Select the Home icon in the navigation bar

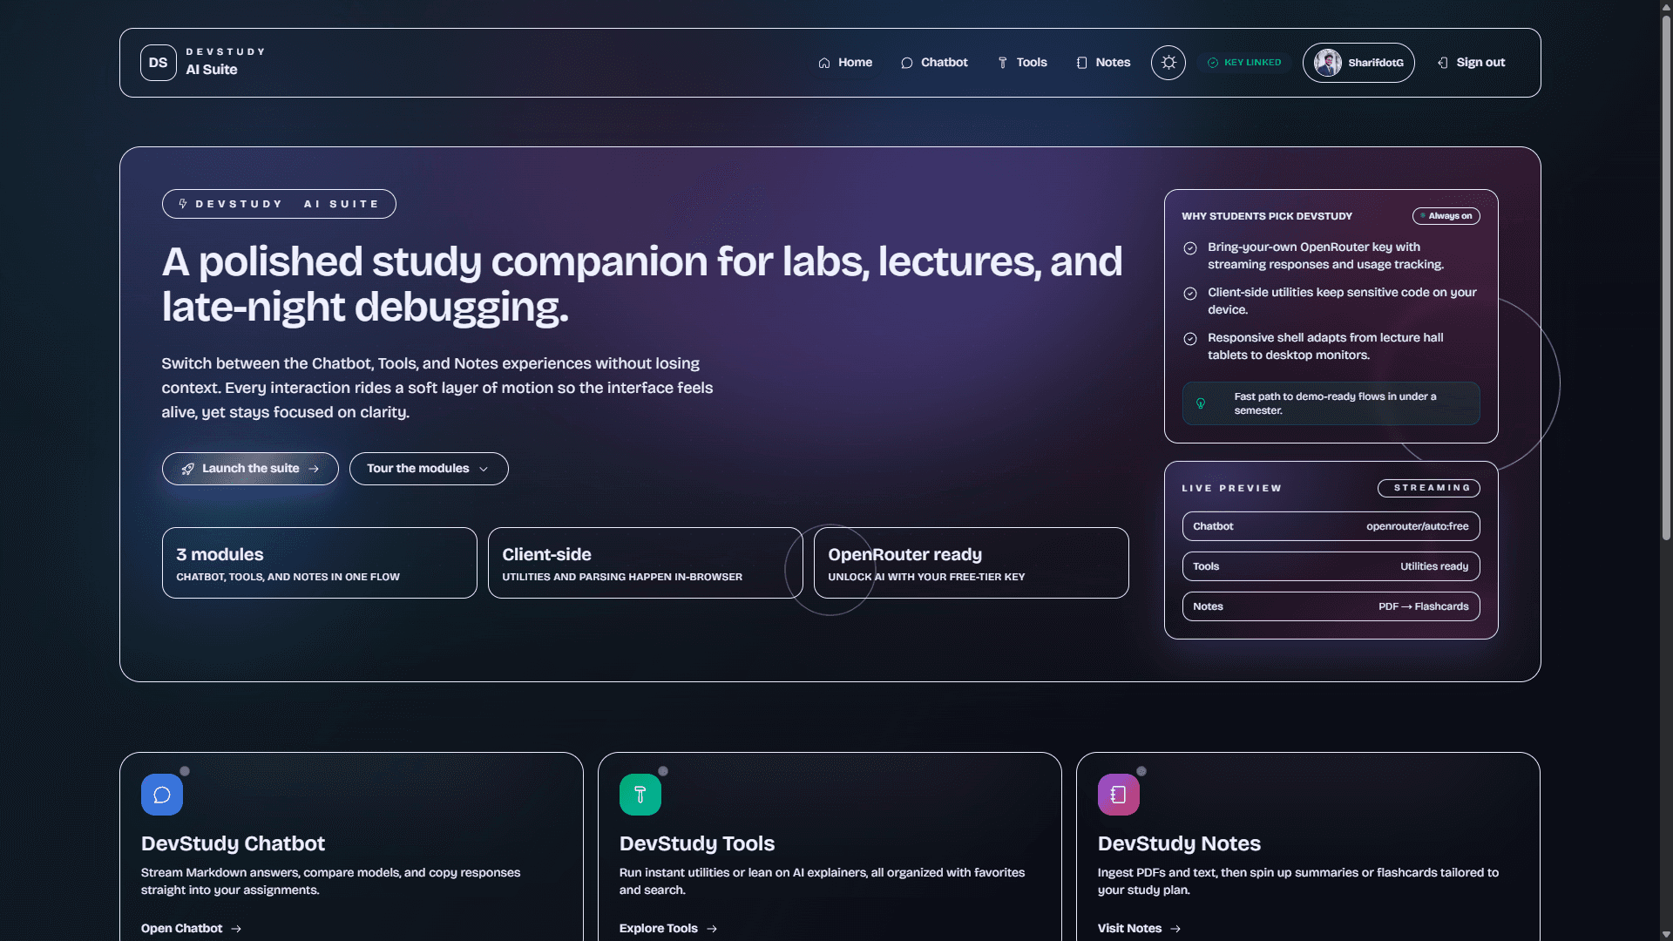[823, 62]
